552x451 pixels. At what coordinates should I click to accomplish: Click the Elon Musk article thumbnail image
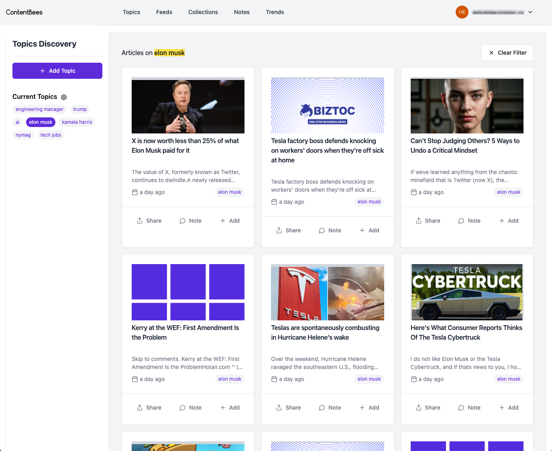[x=188, y=105]
